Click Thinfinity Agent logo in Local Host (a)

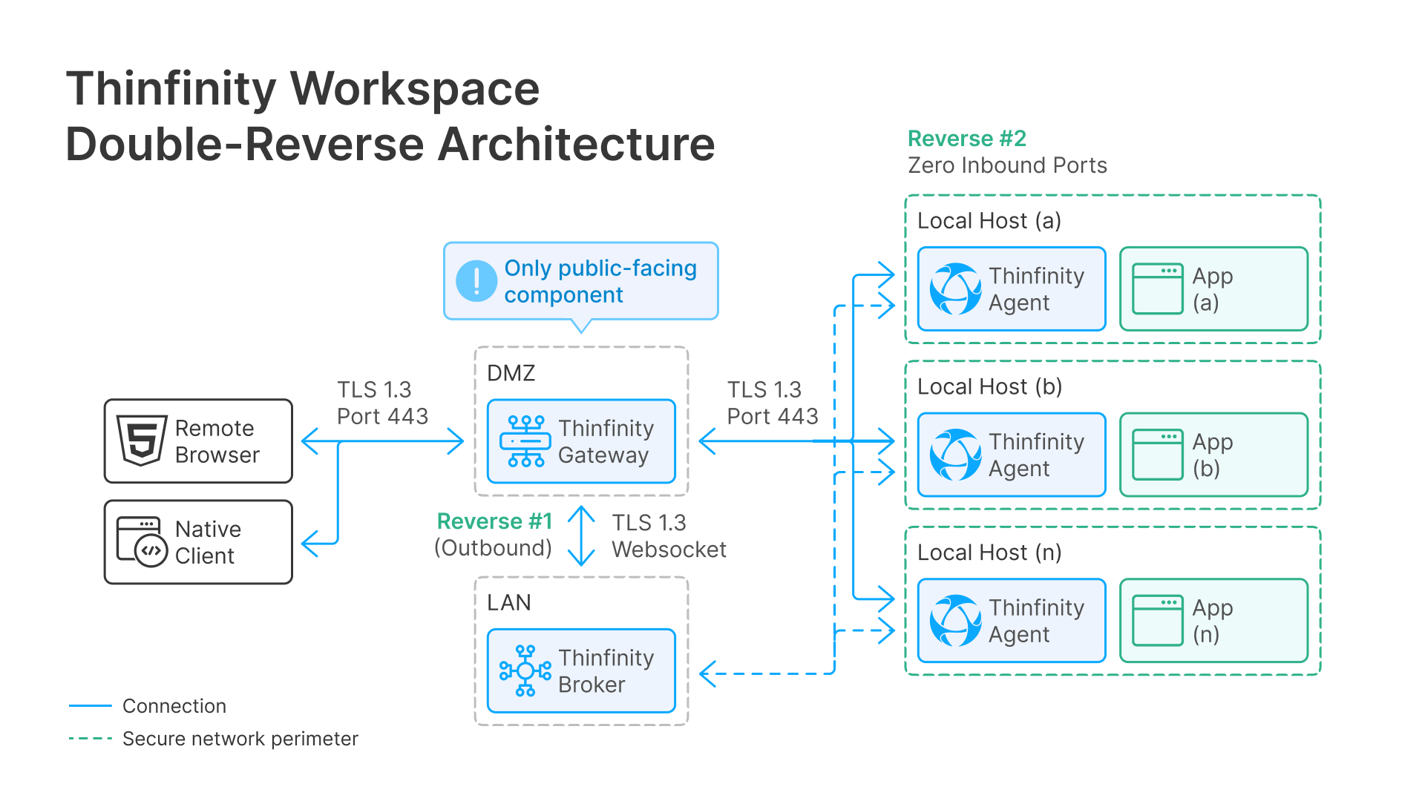tap(956, 289)
